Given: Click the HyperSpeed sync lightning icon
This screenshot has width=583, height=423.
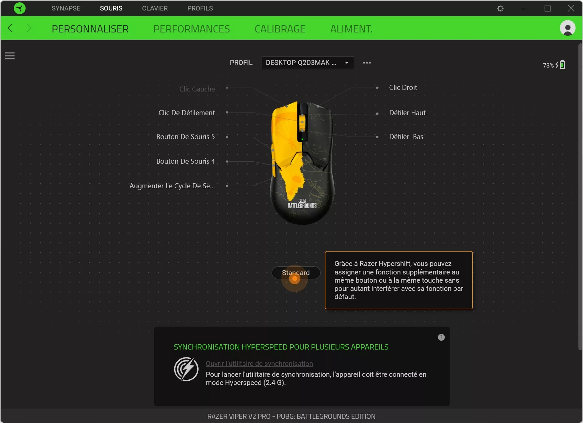Looking at the screenshot, I should pyautogui.click(x=186, y=370).
